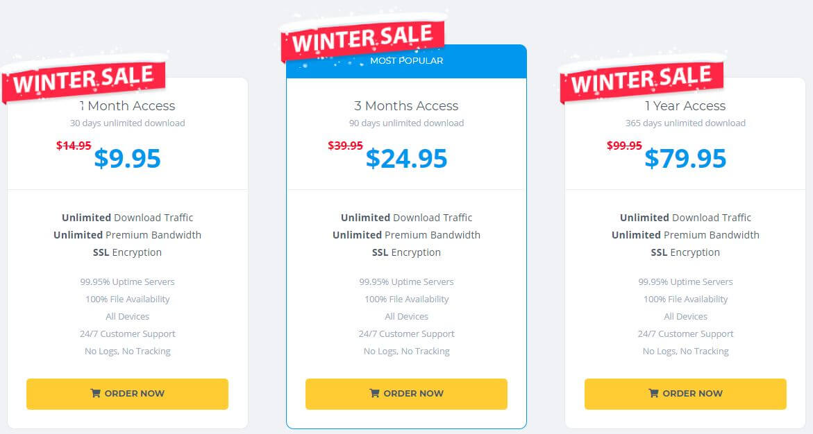Screen dimensions: 813x434
Task: Click cart icon in 1 Year Order Now button
Action: pyautogui.click(x=653, y=393)
